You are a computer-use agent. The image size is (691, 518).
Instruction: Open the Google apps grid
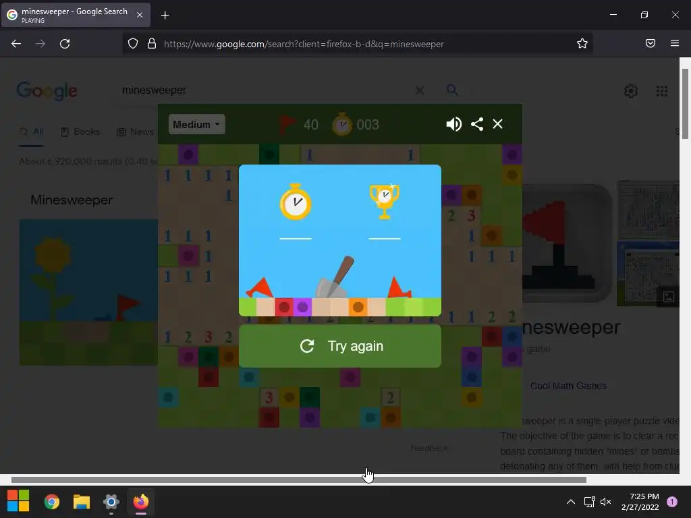tap(662, 91)
